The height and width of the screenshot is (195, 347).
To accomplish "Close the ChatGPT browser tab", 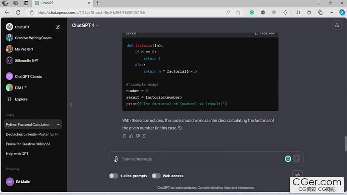I will click(89, 3).
